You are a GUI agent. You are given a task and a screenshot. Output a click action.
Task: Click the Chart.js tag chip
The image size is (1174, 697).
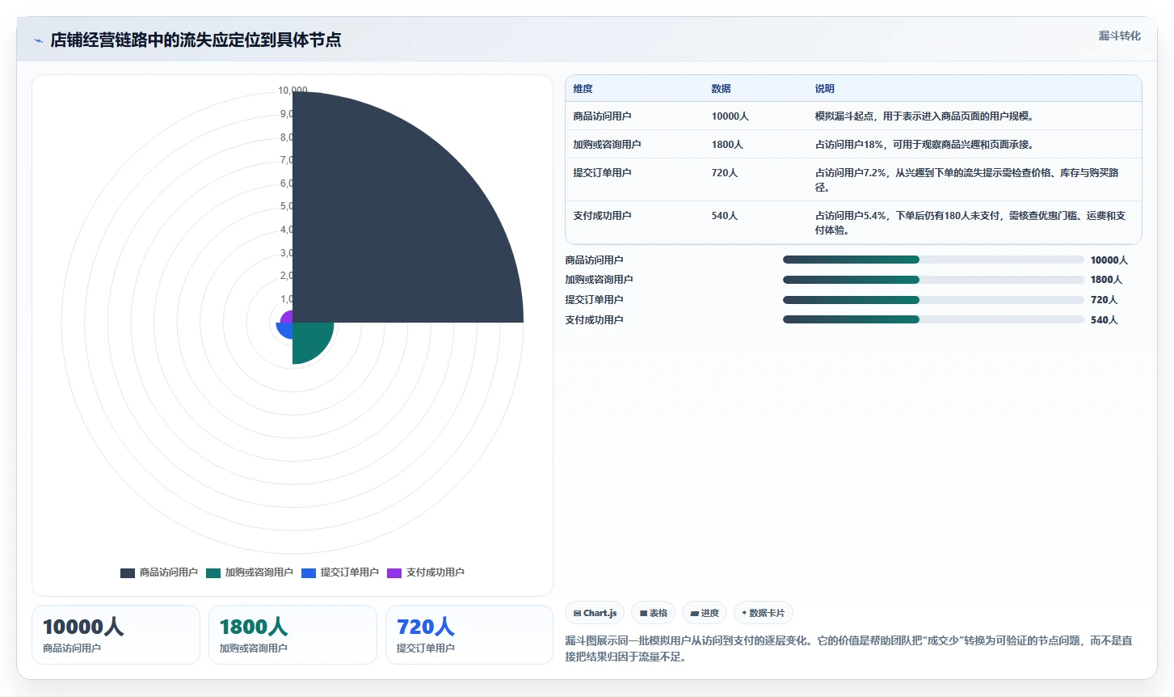pyautogui.click(x=595, y=613)
